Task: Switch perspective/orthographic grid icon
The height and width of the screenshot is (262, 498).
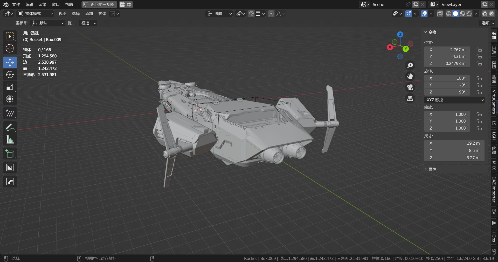Action: pos(410,98)
